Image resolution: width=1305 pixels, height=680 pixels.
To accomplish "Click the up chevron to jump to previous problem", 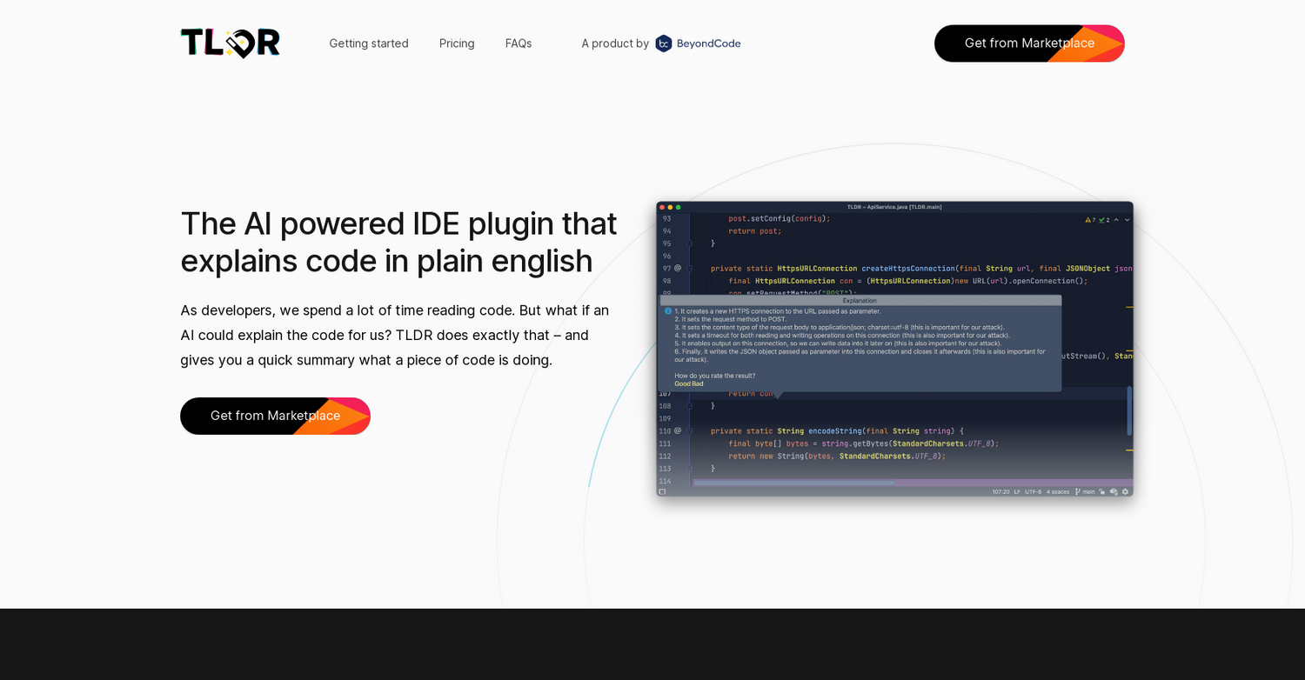I will pos(1115,220).
